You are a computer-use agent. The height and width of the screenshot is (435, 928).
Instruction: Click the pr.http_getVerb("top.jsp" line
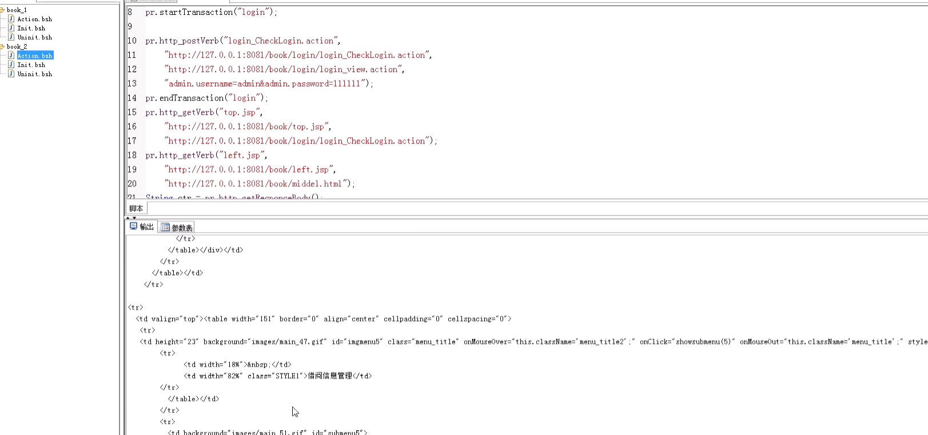click(204, 112)
